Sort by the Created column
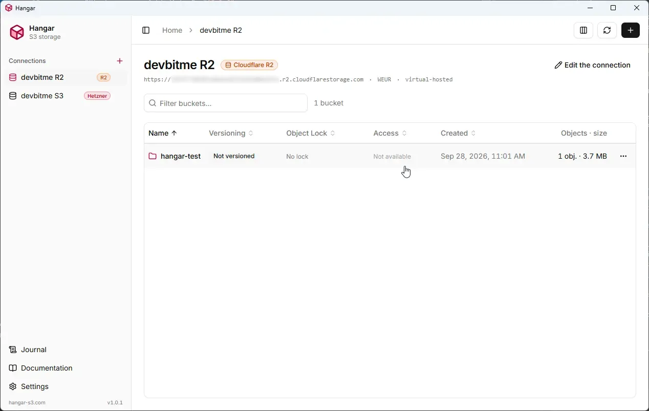Image resolution: width=649 pixels, height=411 pixels. click(458, 133)
